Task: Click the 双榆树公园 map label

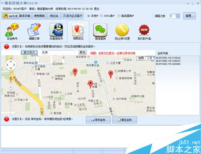Action: pyautogui.click(x=138, y=96)
